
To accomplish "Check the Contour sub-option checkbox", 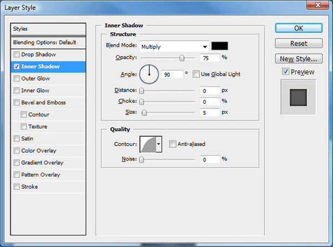I will tap(23, 115).
